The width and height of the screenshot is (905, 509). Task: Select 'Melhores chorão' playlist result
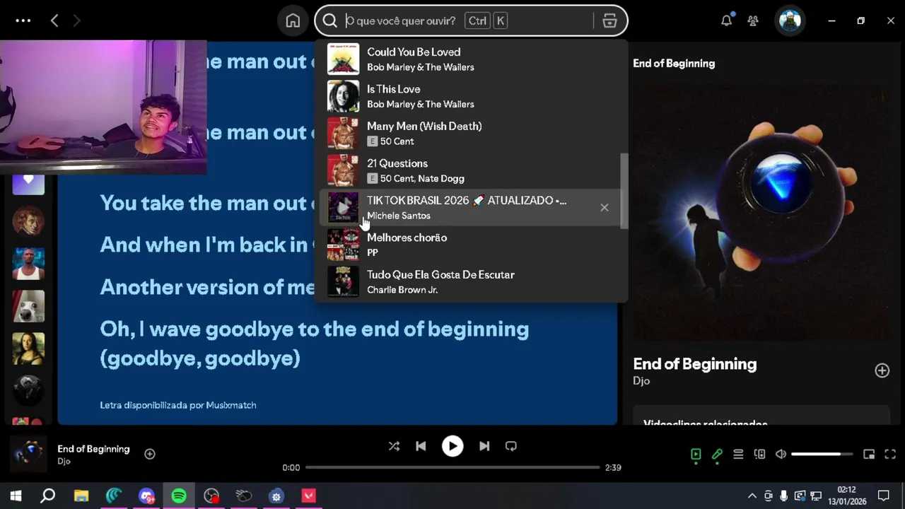[470, 245]
